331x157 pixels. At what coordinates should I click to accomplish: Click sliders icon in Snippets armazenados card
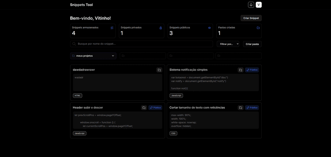pos(112,28)
